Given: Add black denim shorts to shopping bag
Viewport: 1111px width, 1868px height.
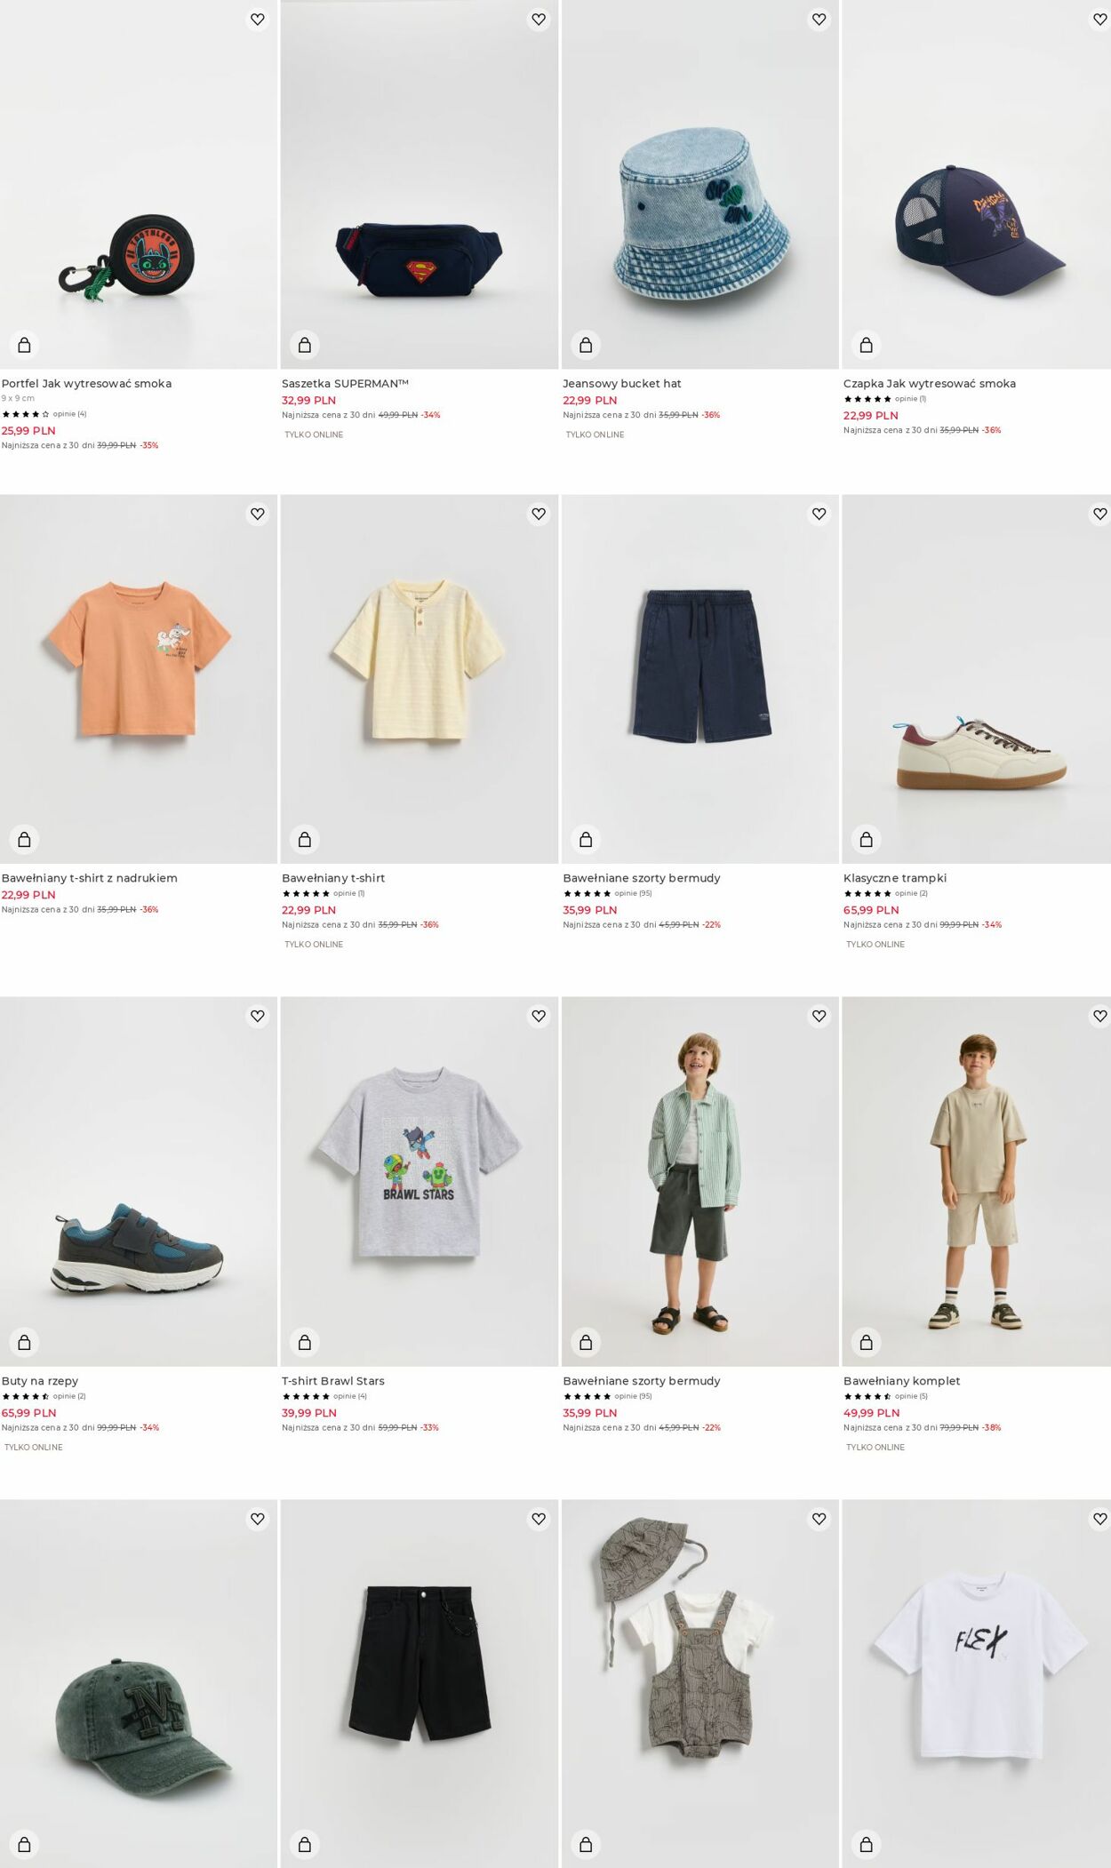Looking at the screenshot, I should click(x=305, y=1845).
